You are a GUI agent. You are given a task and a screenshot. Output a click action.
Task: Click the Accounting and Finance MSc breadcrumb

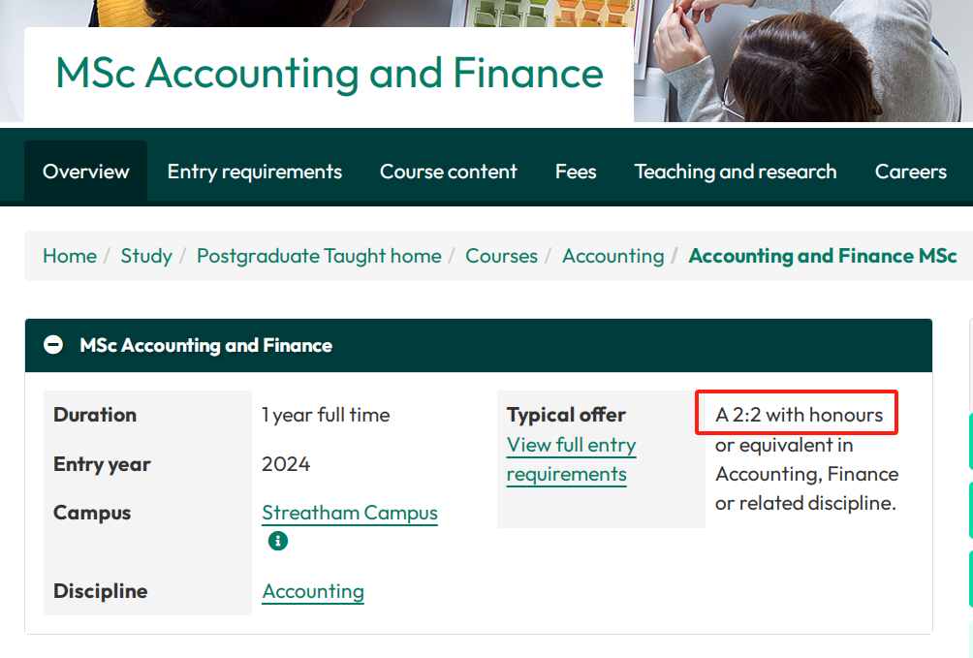click(822, 256)
